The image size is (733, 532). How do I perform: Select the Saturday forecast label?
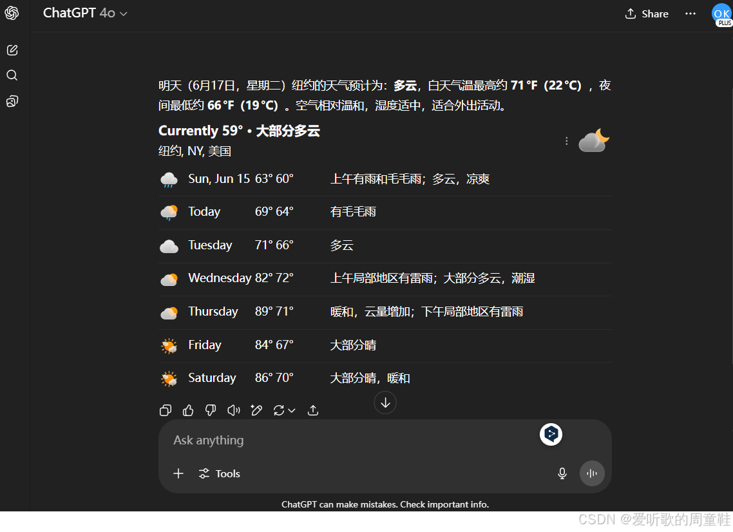tap(212, 377)
